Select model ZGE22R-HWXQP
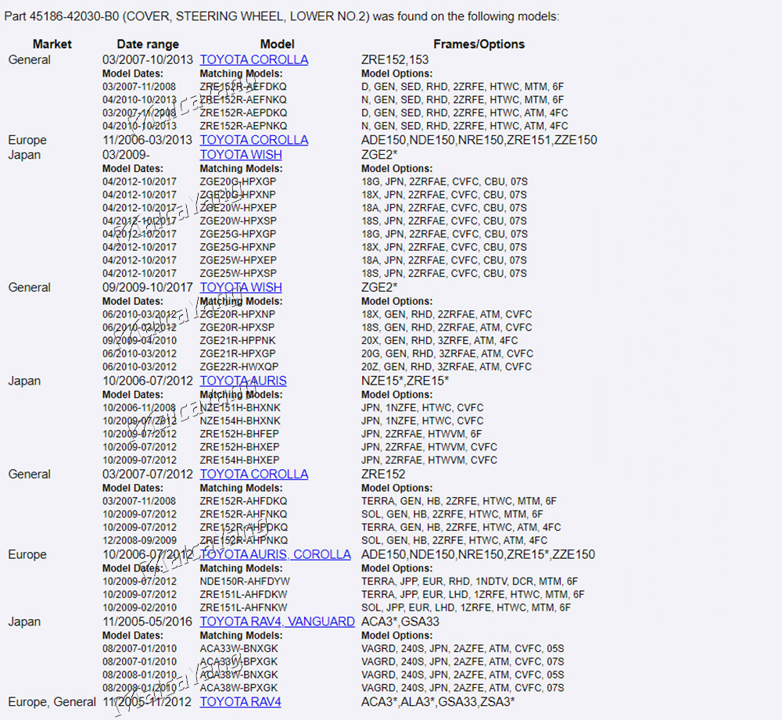 (239, 367)
